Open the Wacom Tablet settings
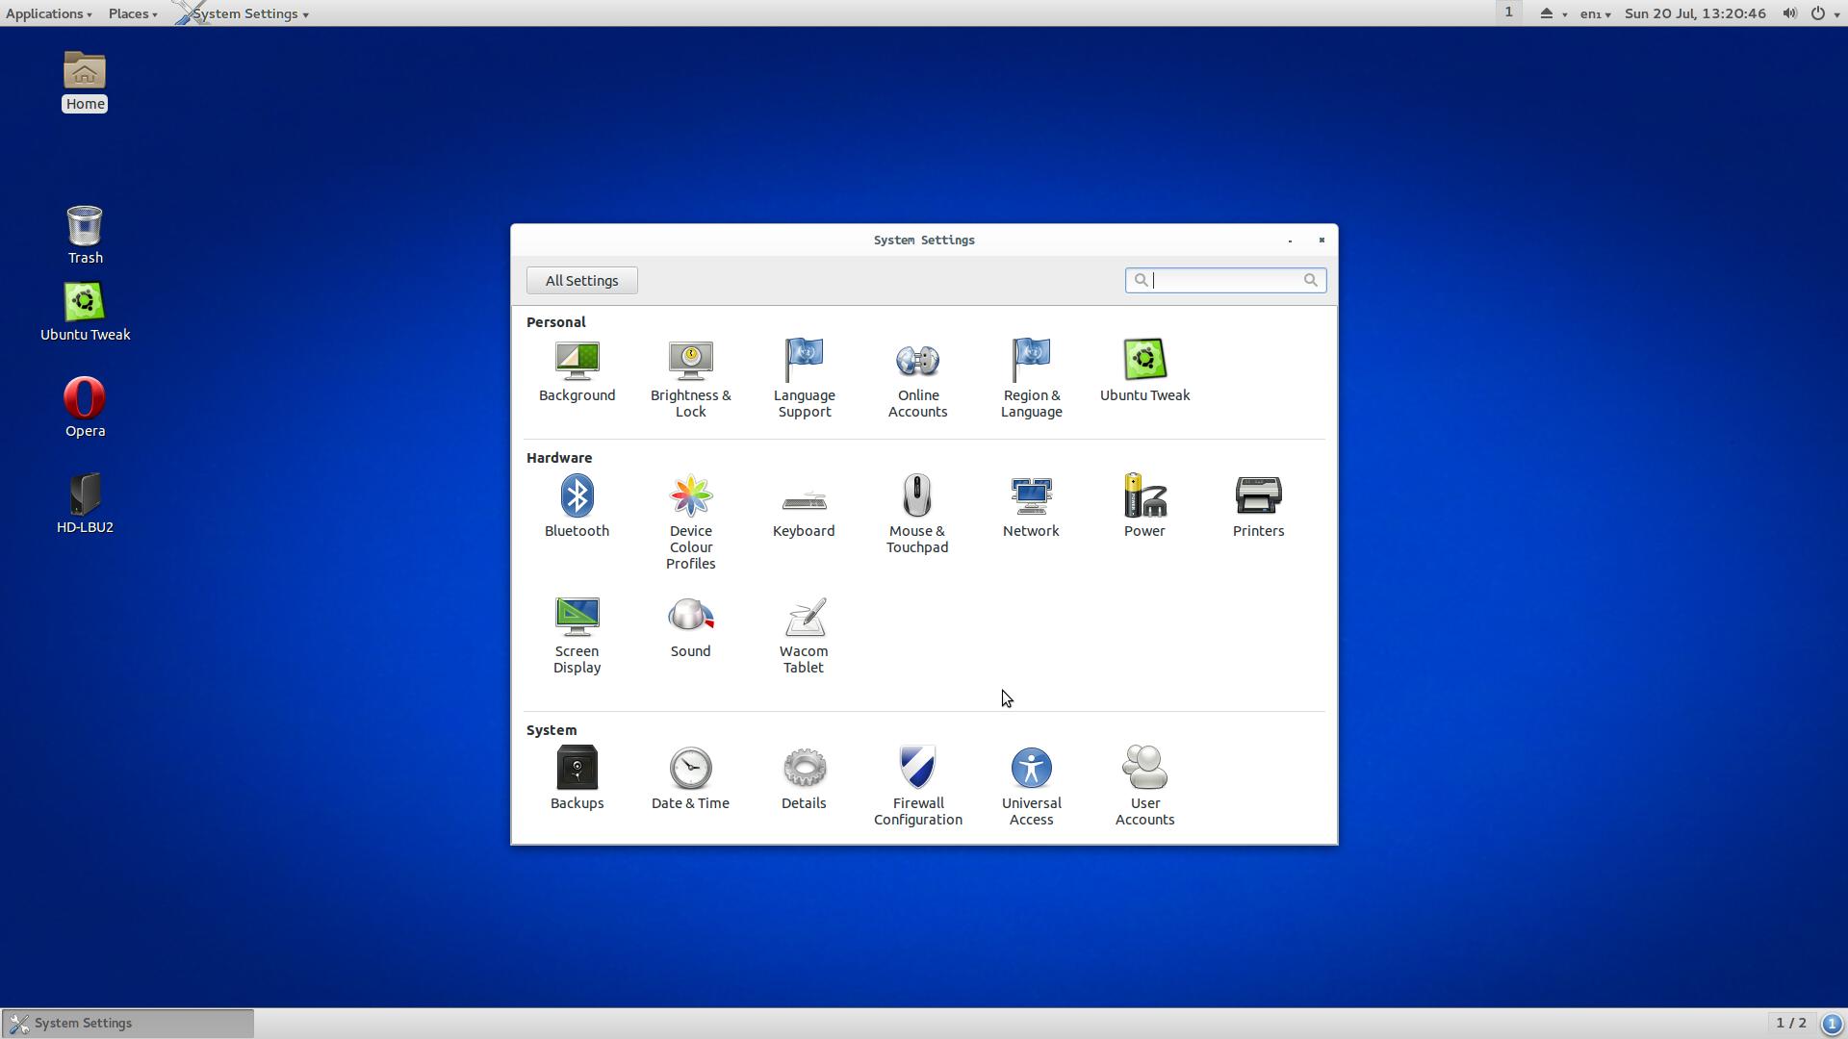1848x1039 pixels. pos(803,634)
